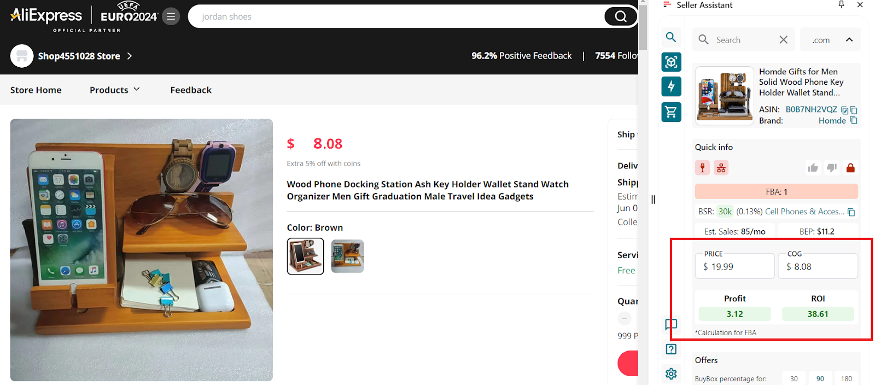The height and width of the screenshot is (385, 875).
Task: Toggle the red lock restriction indicator
Action: pyautogui.click(x=850, y=167)
